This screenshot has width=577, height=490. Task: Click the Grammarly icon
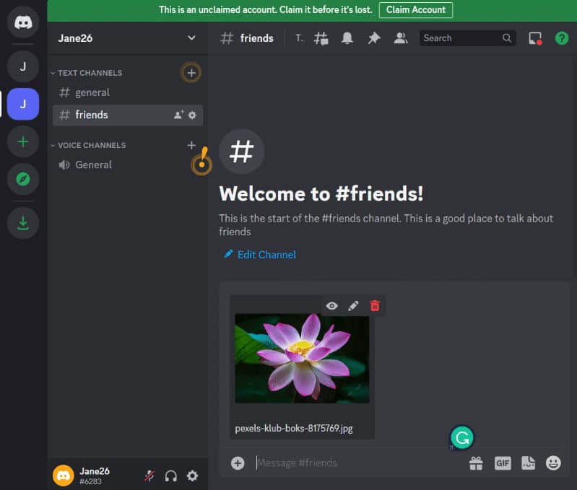point(462,437)
